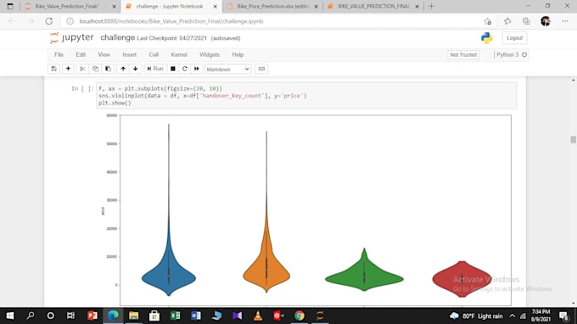The image size is (577, 324).
Task: Open Word from the taskbar
Action: (196, 316)
